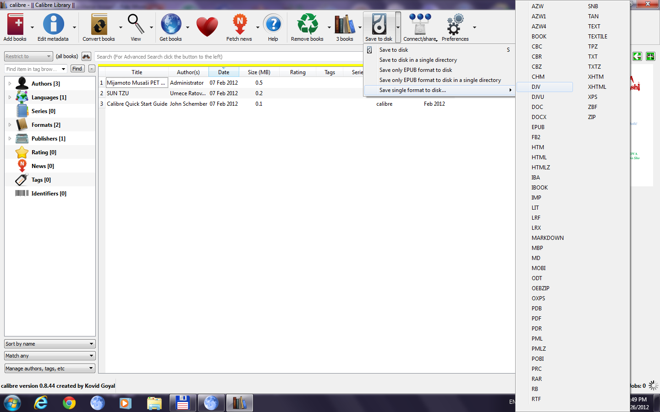
Task: Open Internet Explorer from the taskbar
Action: click(x=41, y=403)
